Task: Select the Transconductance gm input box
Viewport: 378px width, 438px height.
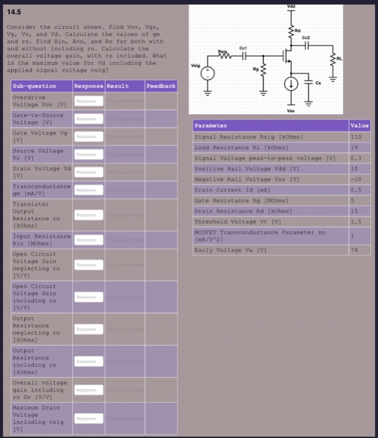Action: [x=88, y=190]
